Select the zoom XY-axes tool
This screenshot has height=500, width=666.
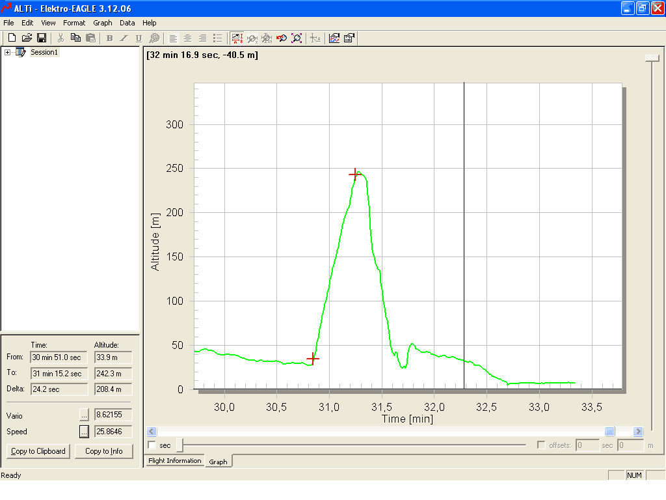tap(267, 38)
